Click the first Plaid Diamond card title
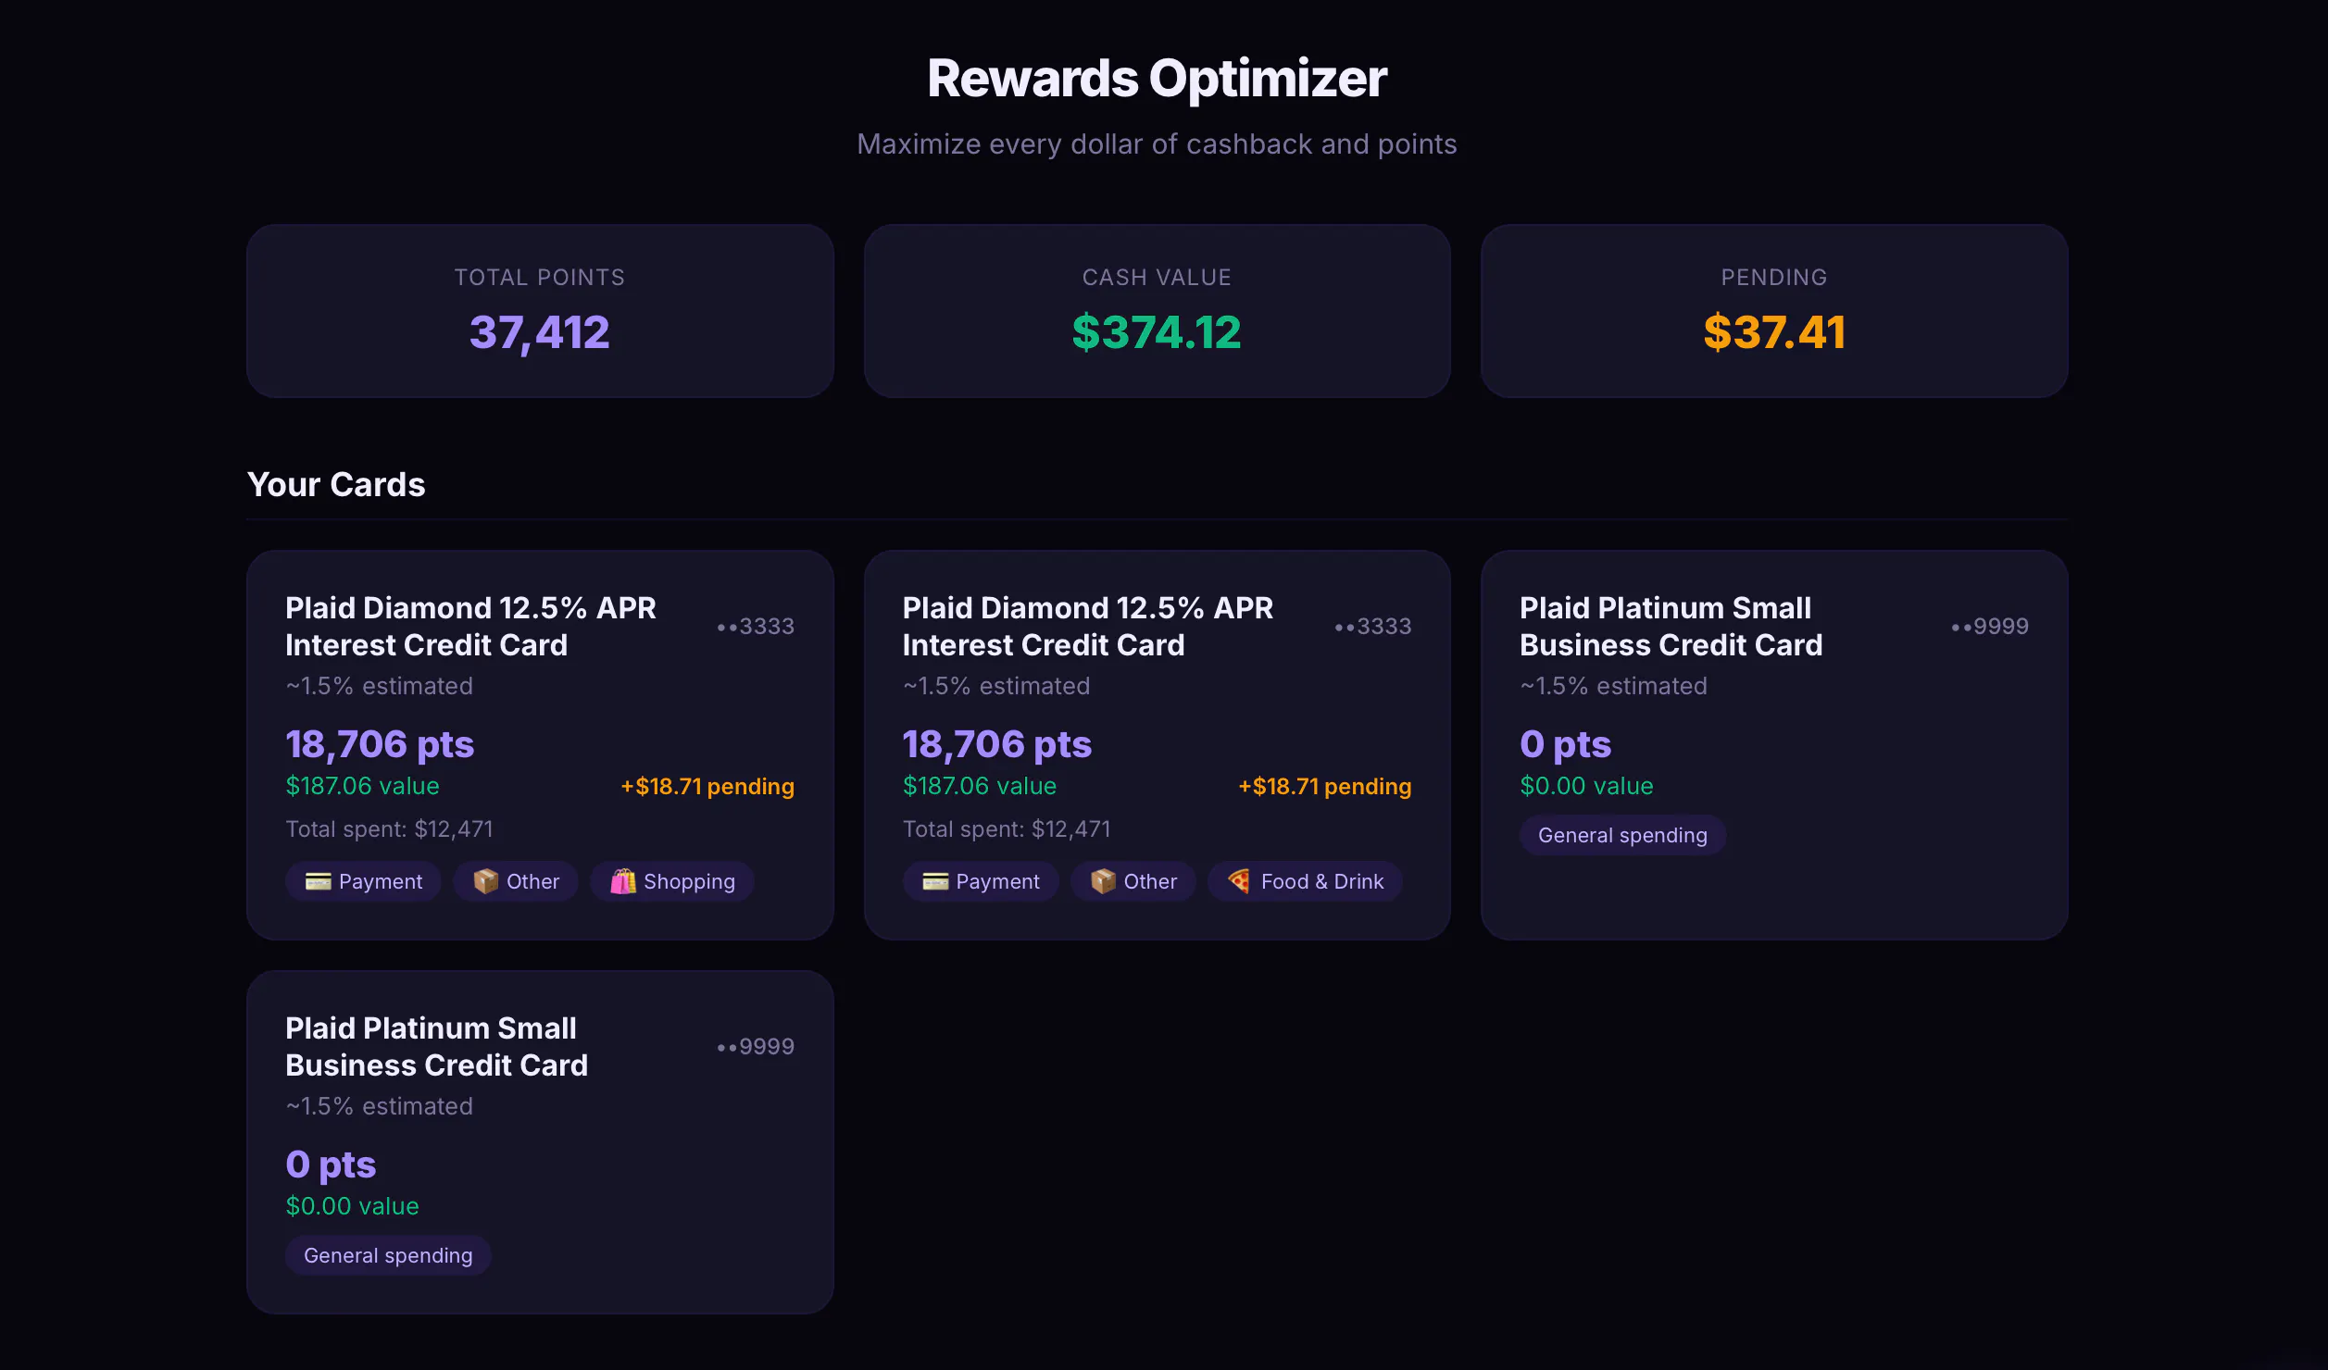This screenshot has height=1370, width=2328. click(470, 626)
